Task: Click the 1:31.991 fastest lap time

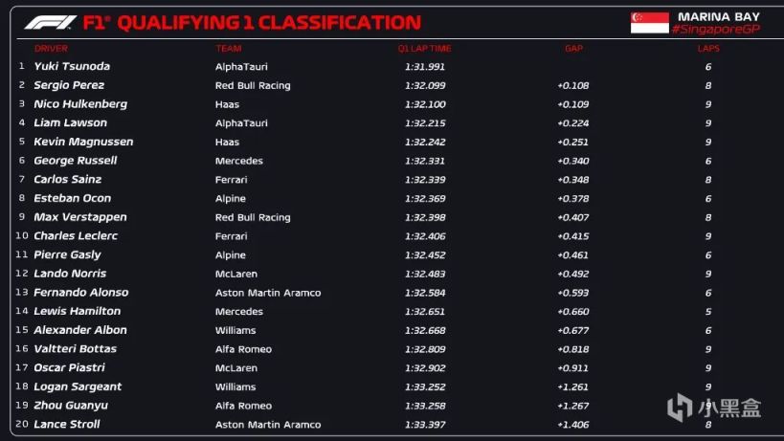Action: (x=425, y=66)
